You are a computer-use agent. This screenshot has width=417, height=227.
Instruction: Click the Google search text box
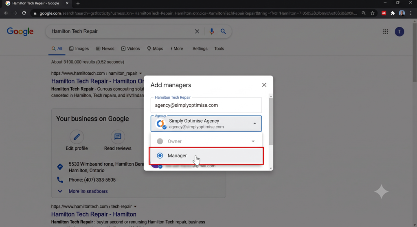[121, 31]
